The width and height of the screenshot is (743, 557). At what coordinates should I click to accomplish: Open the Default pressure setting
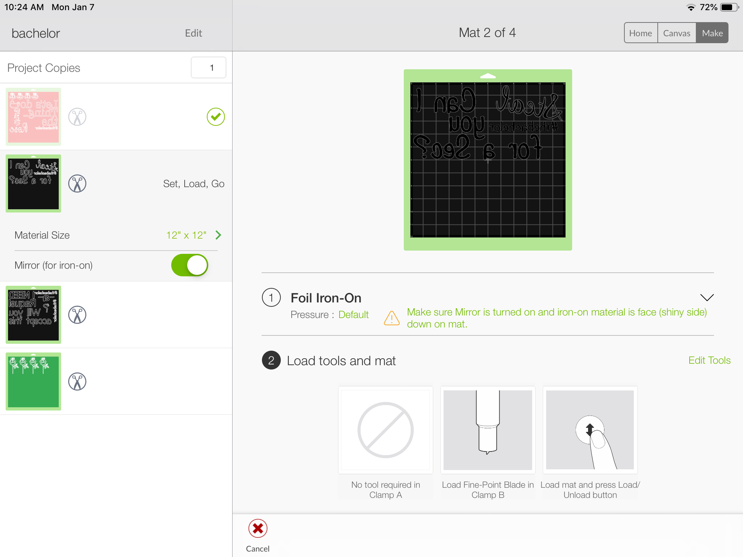click(353, 315)
